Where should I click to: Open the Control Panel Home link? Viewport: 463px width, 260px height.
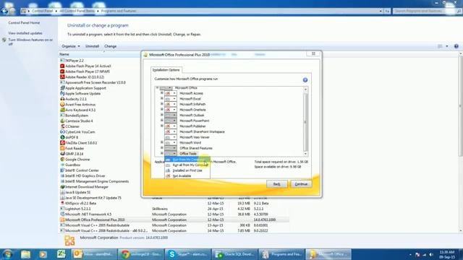coord(24,22)
